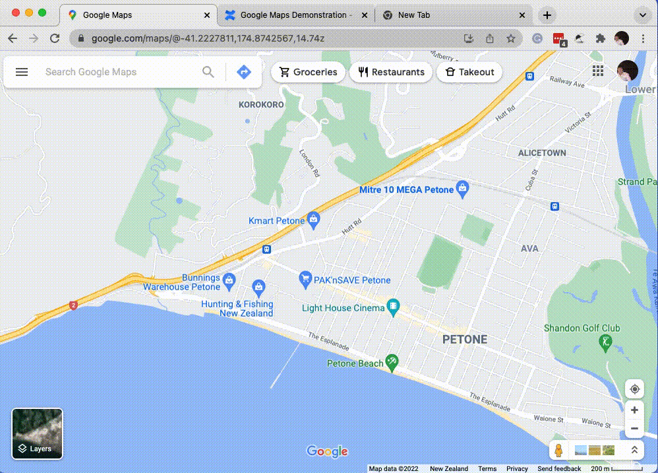This screenshot has width=658, height=473.
Task: Open the tab list dropdown arrow in Chrome
Action: point(642,15)
